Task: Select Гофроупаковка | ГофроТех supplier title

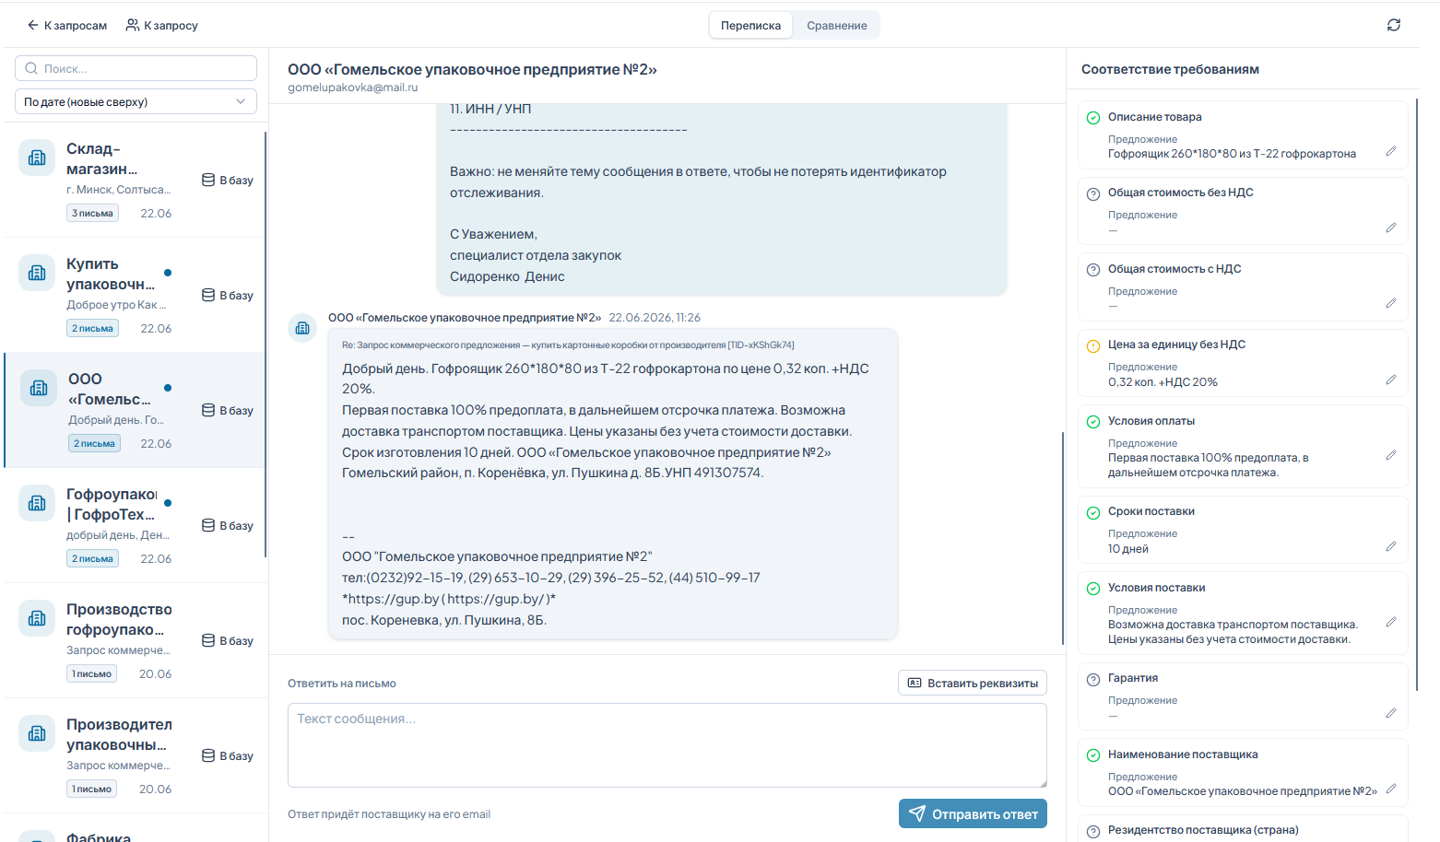Action: tap(112, 504)
